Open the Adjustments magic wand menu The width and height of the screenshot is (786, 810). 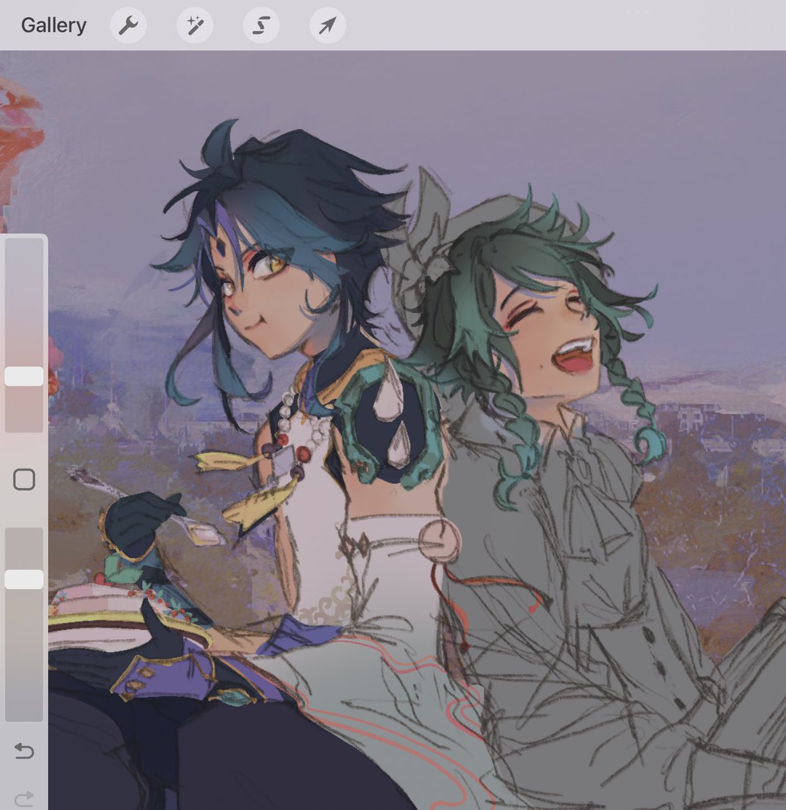[x=195, y=26]
